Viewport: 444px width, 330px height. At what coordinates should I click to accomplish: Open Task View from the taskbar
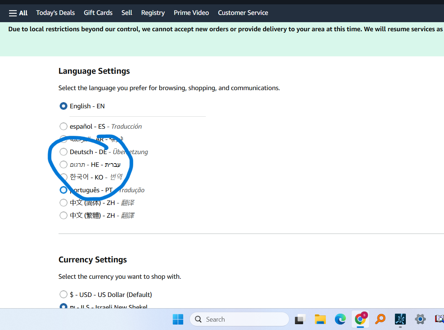point(300,319)
